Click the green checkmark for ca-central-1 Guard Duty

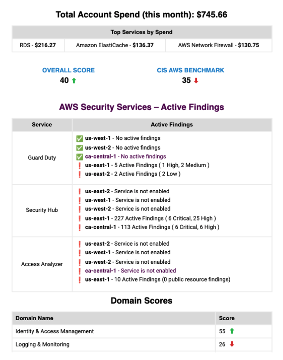click(x=80, y=156)
